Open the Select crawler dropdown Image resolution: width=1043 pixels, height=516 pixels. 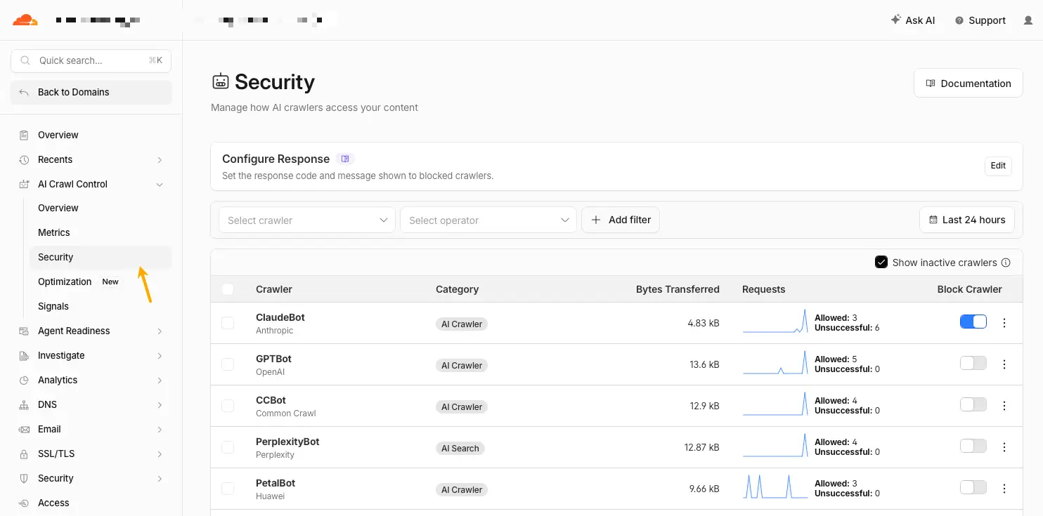point(307,220)
